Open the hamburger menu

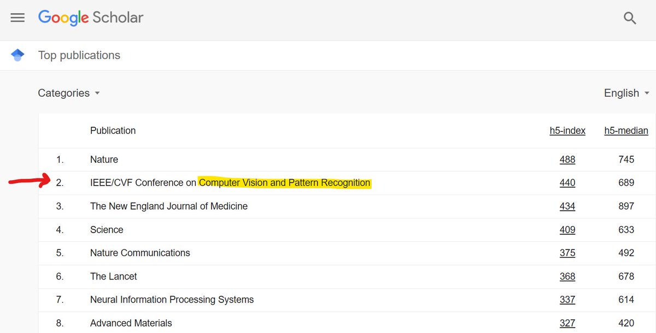[x=17, y=17]
